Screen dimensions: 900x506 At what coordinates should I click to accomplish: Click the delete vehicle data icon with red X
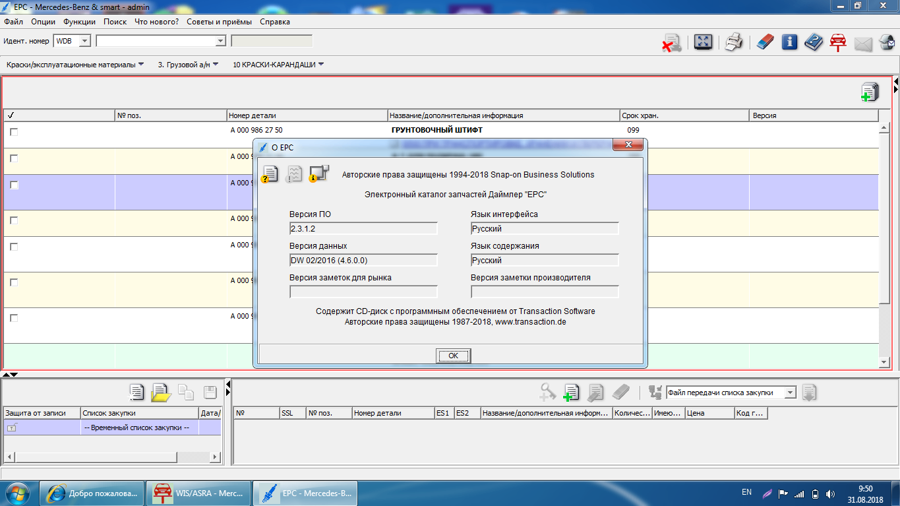672,43
